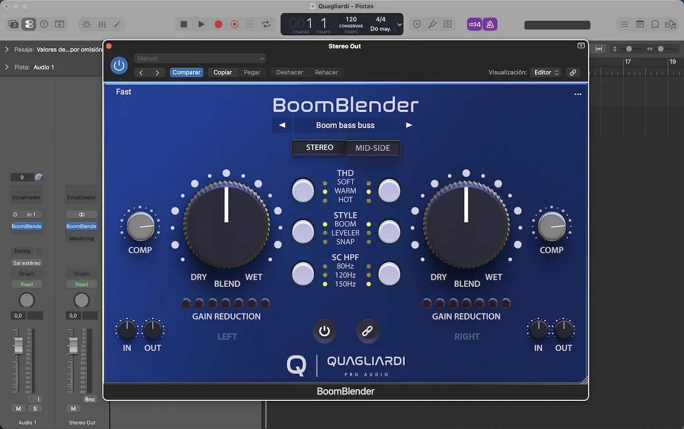Viewport: 684px width, 429px height.
Task: Solo the Audio 1 channel strip
Action: tap(35, 409)
